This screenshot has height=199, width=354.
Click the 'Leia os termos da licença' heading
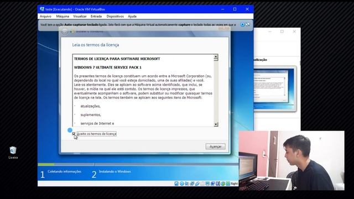[x=96, y=45]
